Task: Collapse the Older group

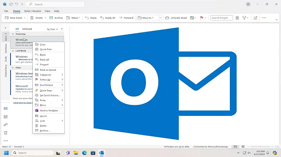Action: [x=13, y=68]
